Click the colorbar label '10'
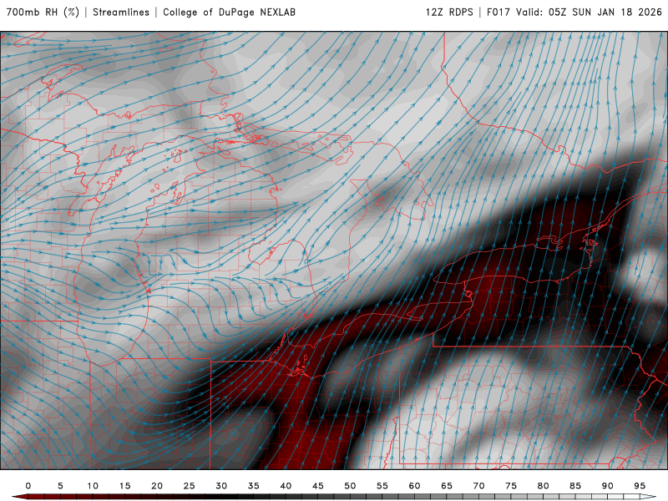The height and width of the screenshot is (501, 668). [x=93, y=486]
